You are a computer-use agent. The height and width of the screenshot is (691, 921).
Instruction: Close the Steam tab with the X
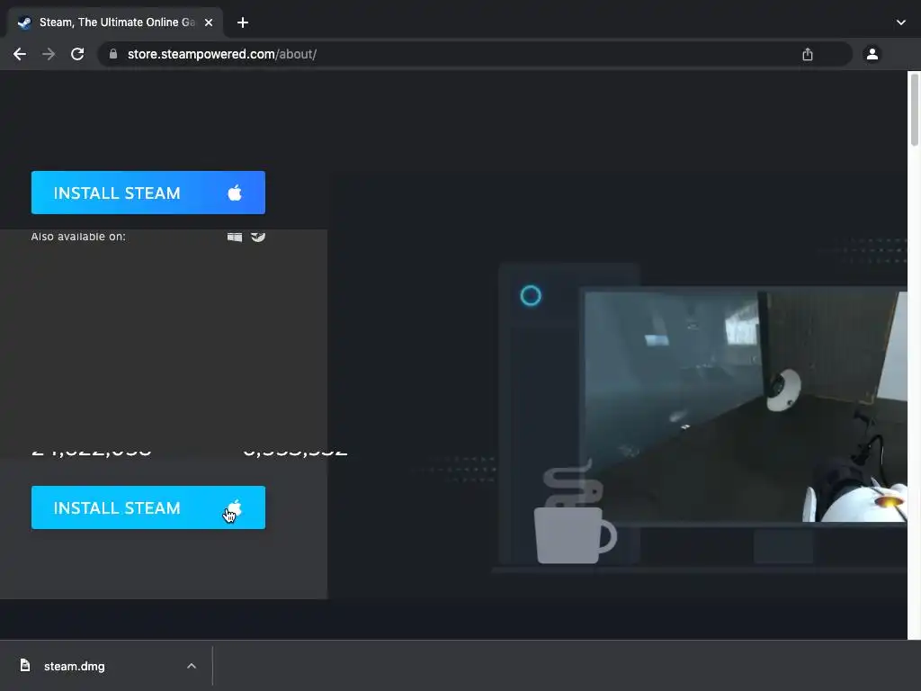pos(209,22)
